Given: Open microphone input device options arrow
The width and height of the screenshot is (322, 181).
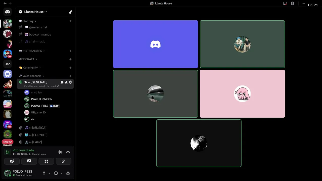Looking at the screenshot, I should [49, 173].
